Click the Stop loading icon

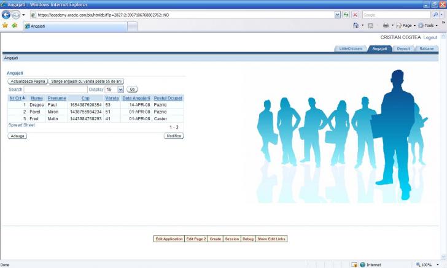[x=355, y=14]
